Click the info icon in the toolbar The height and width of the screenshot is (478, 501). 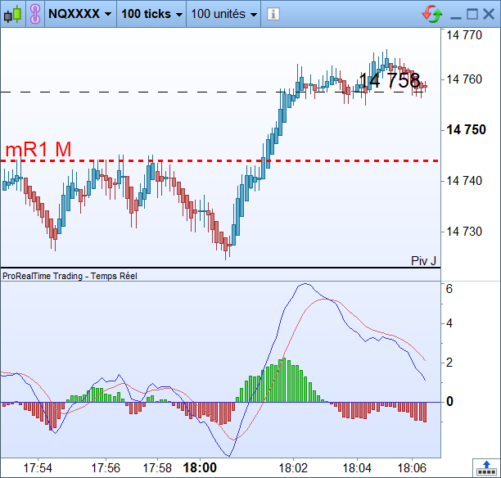pos(273,14)
